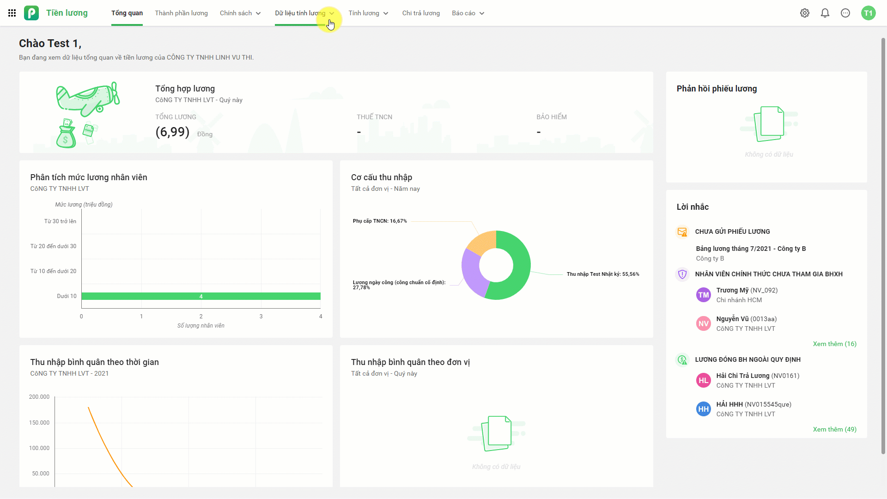Open employee Trương Mỹ (NV_092)
Viewport: 887px width, 499px height.
pos(747,290)
